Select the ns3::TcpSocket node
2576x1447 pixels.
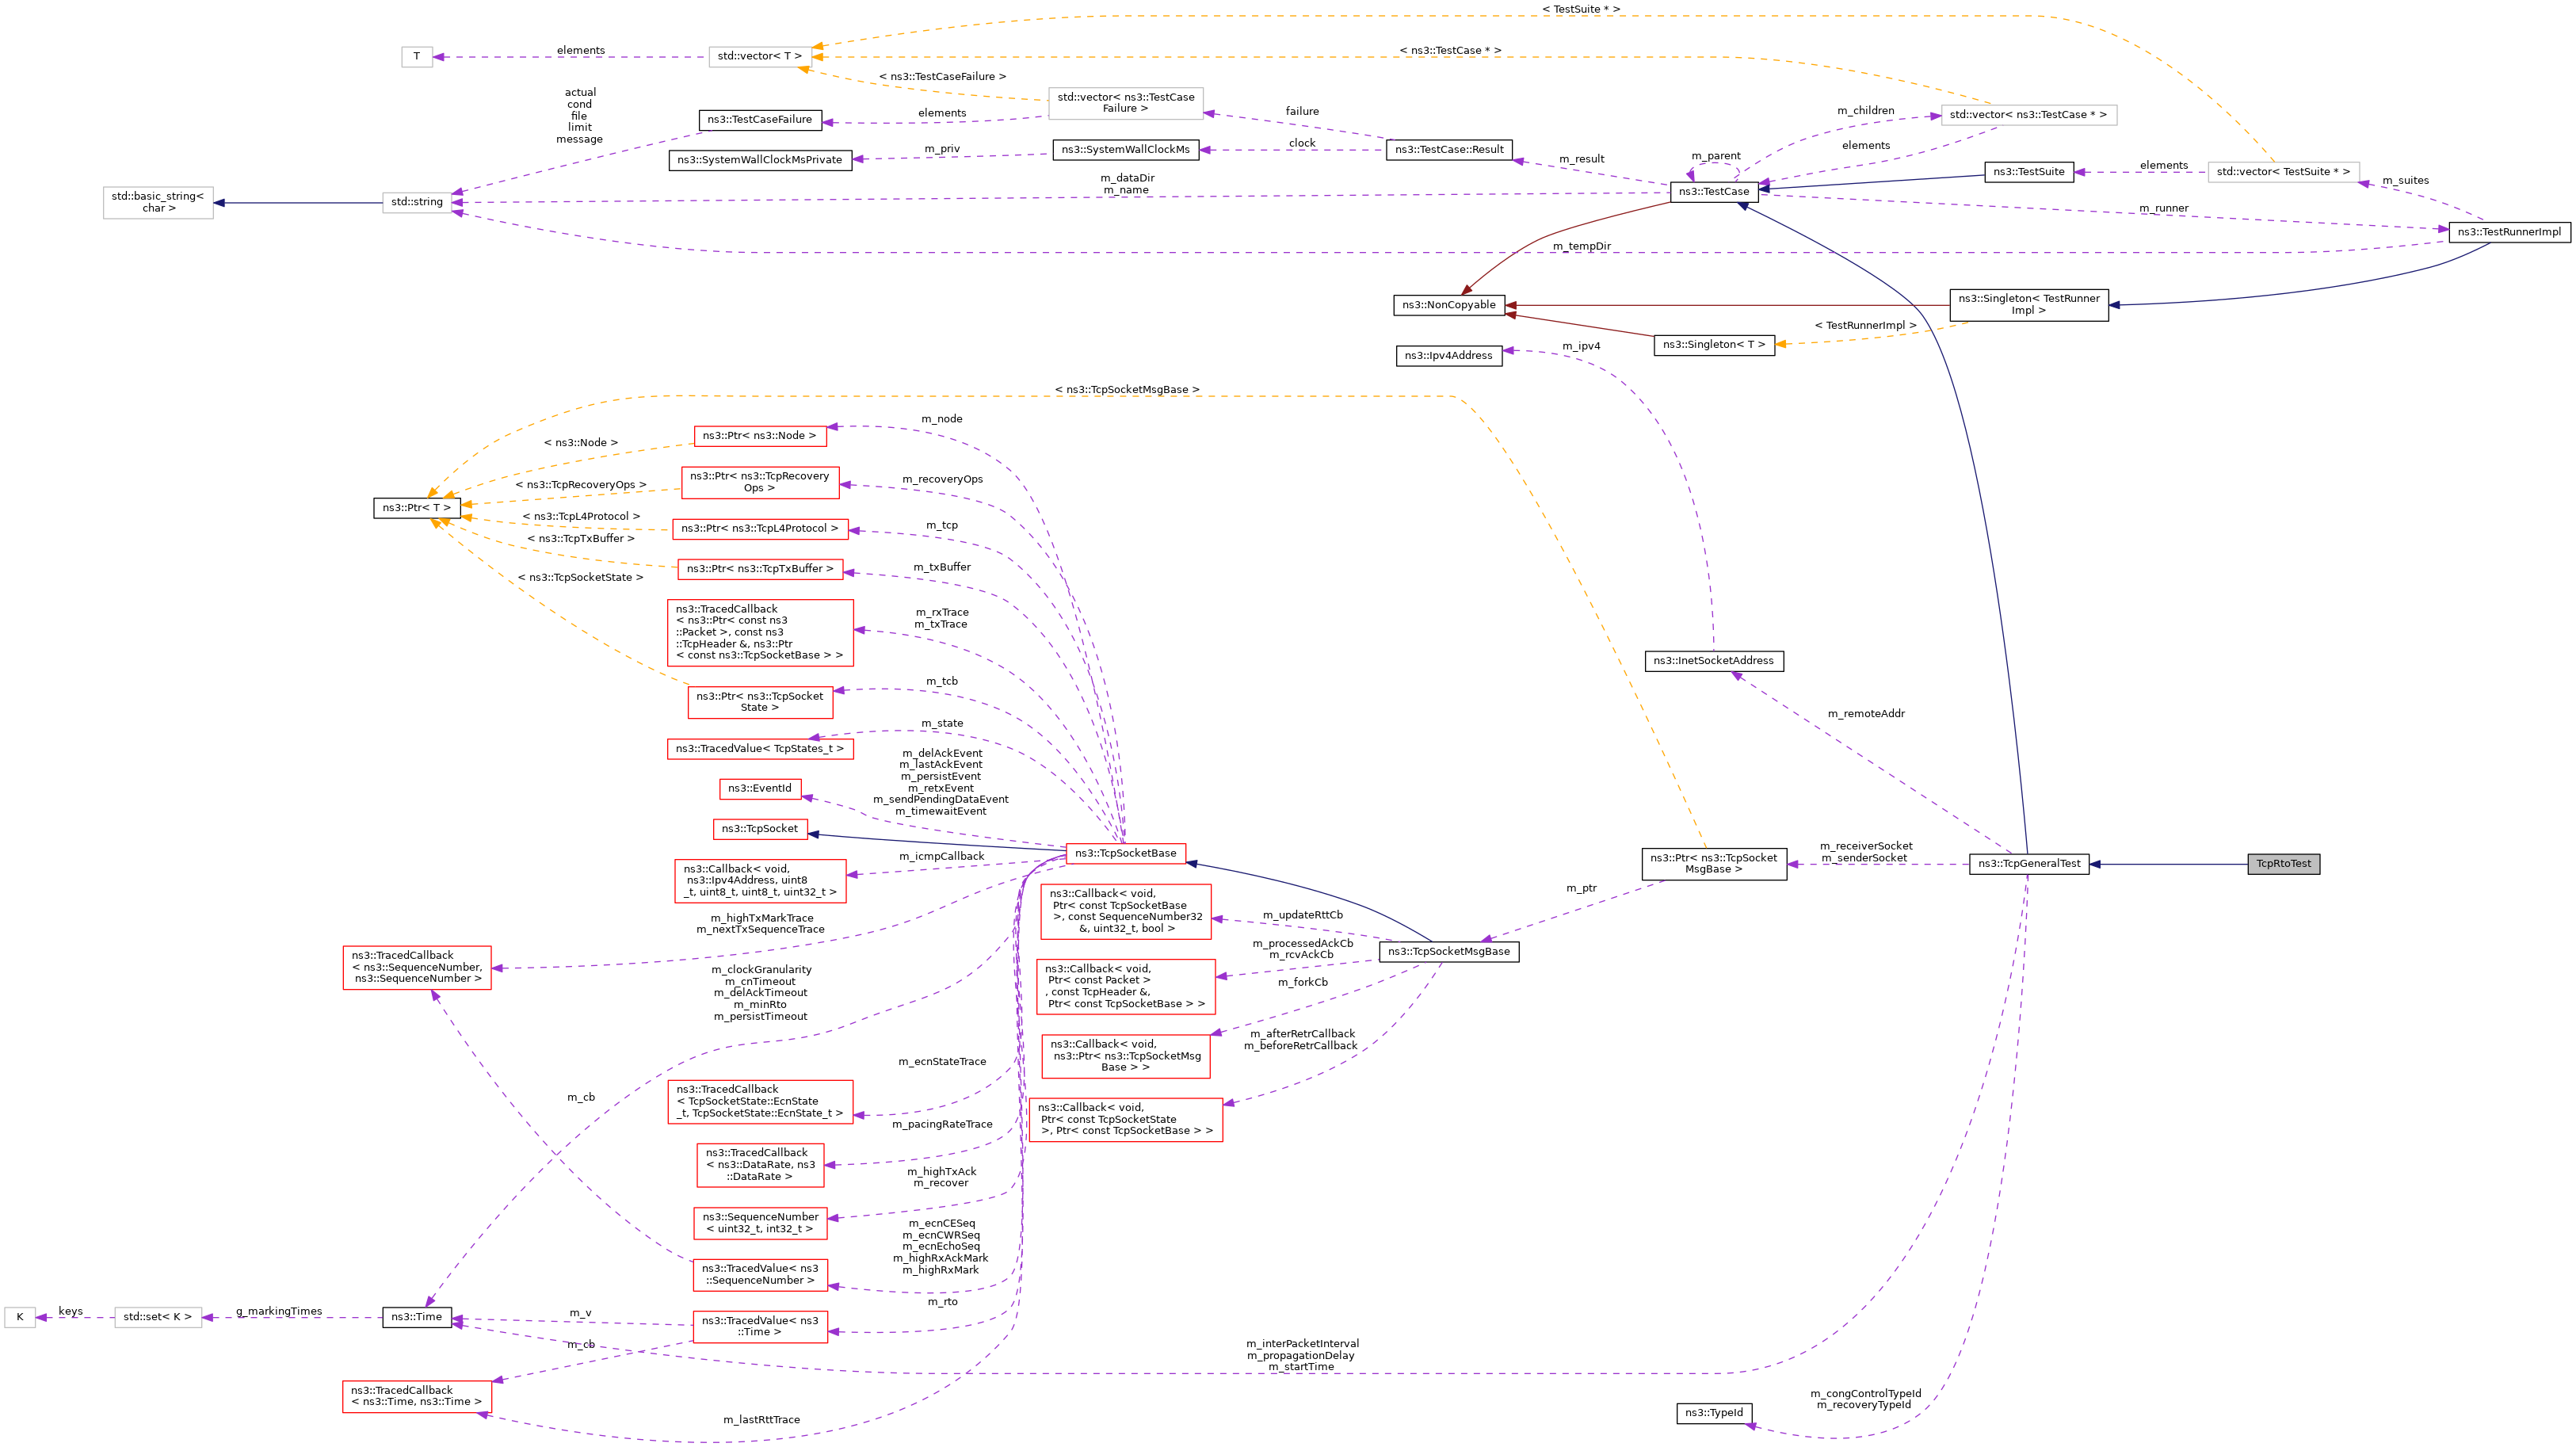click(x=759, y=829)
